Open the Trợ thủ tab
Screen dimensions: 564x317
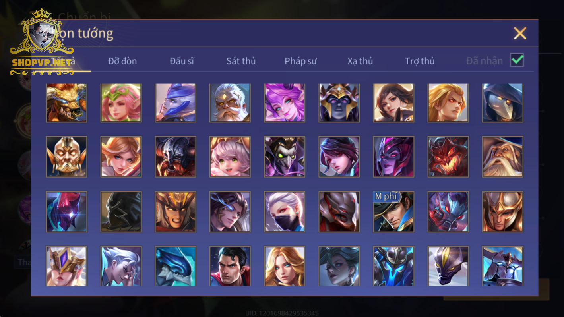click(420, 61)
